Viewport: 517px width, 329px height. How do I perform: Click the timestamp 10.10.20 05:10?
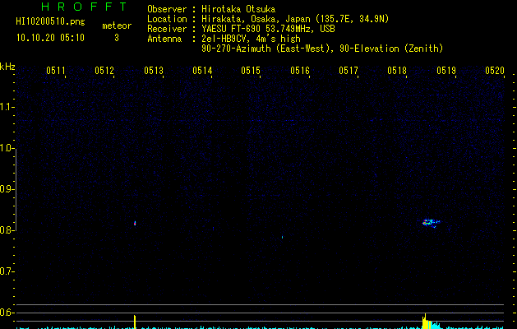click(x=50, y=38)
